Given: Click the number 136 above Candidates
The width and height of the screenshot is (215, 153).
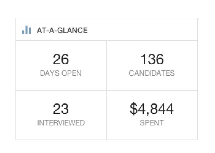Looking at the screenshot, I should pos(152,59).
